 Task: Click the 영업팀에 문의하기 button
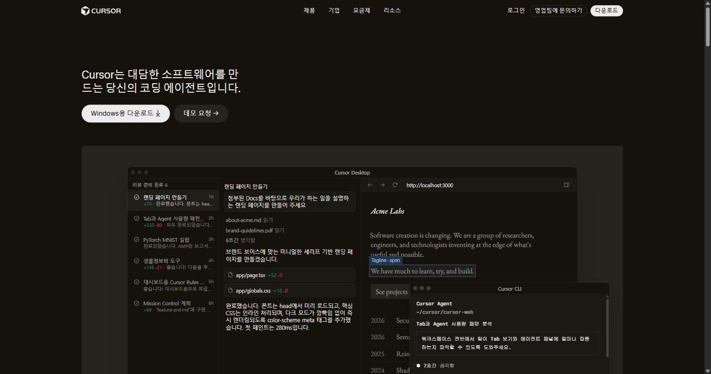(x=558, y=10)
